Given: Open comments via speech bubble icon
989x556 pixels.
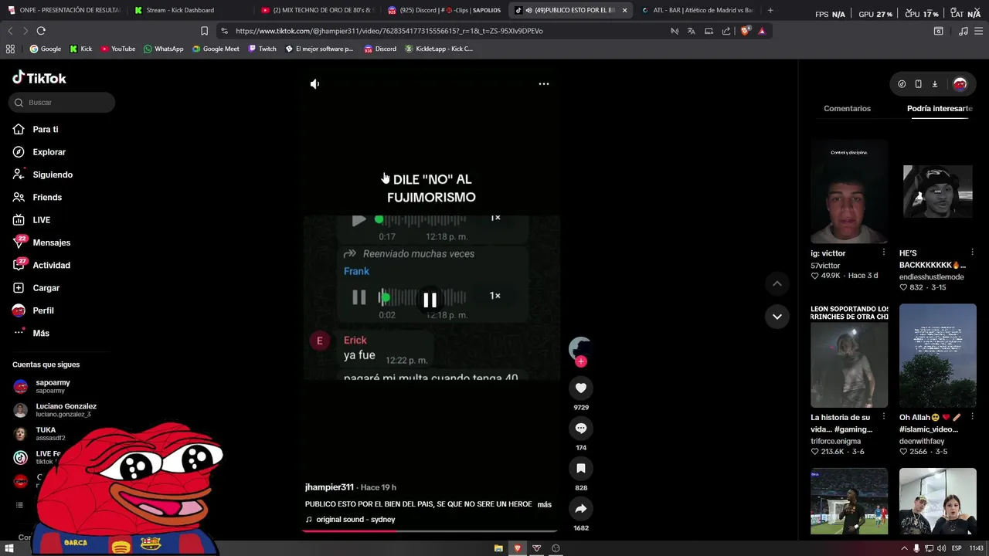Looking at the screenshot, I should 581,428.
